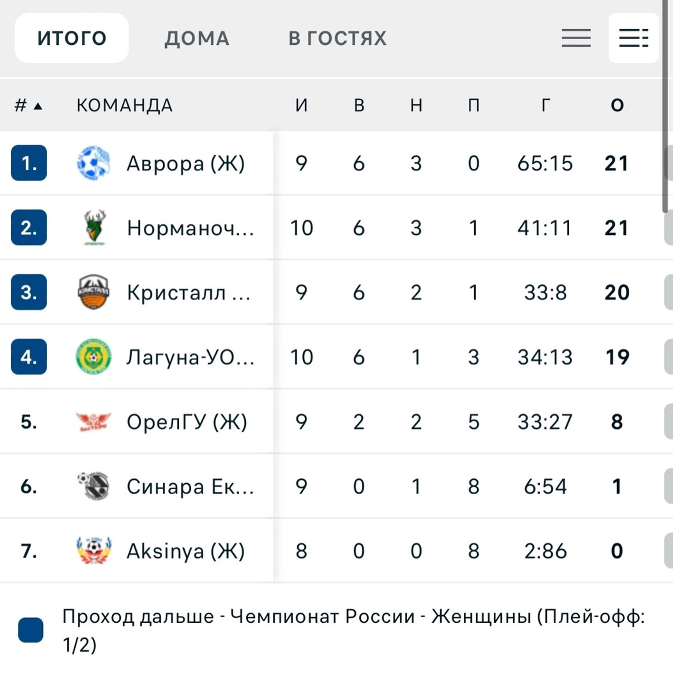Click the rank 1 position badge

click(x=29, y=163)
